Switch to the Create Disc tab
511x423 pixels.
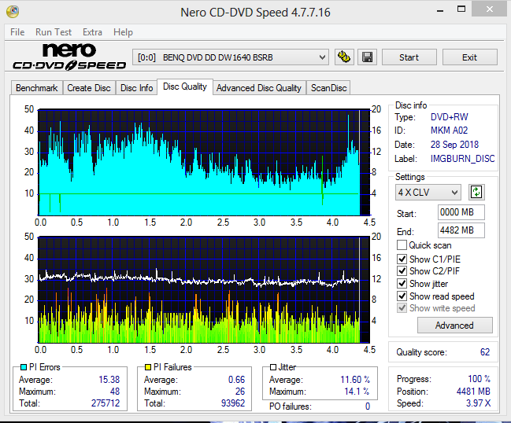[89, 88]
